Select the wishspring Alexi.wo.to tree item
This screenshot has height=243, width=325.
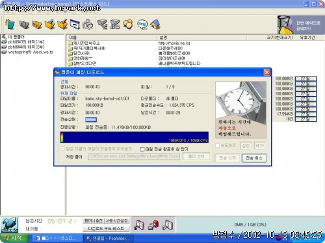(27, 52)
